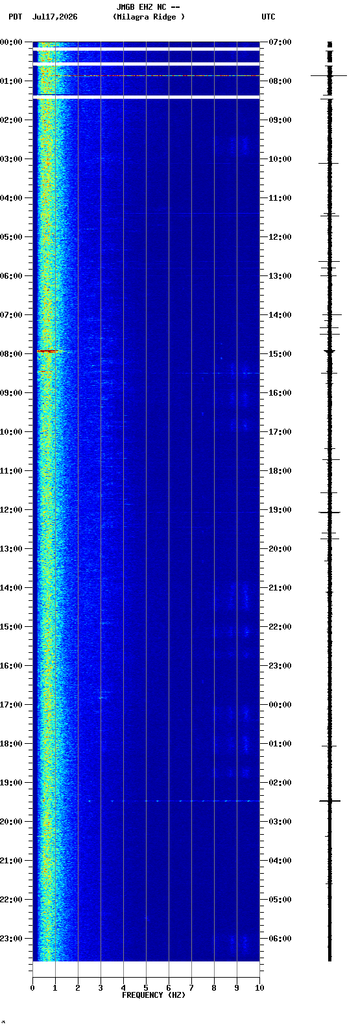Screen dimensions: 358x1029
Task: Click the large seismogram spike near 08:00 UTC
Action: [329, 76]
